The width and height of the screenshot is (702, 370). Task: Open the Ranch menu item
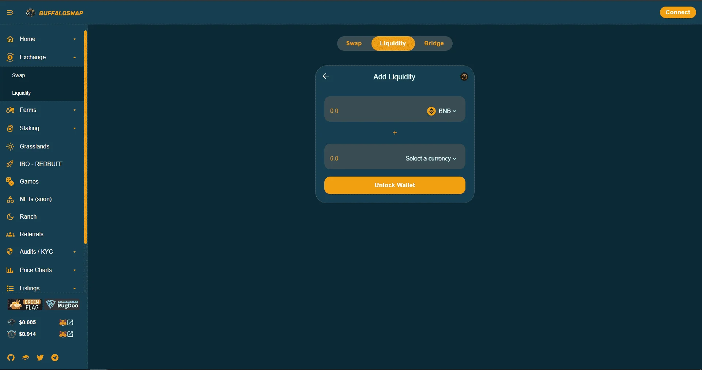coord(42,216)
